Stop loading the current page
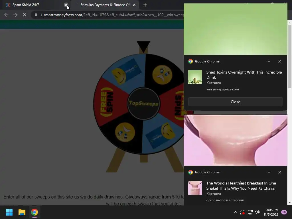The image size is (292, 219). click(25, 15)
